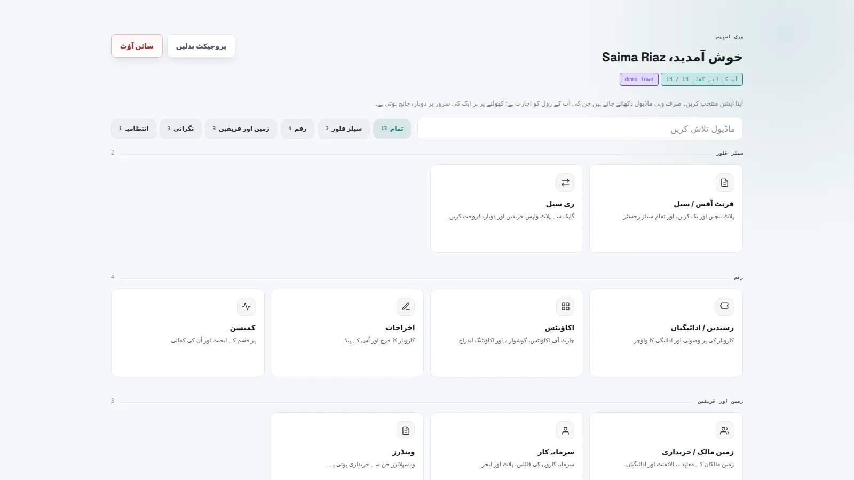Click the users icon on زمین مالک / خریداری card
Image resolution: width=854 pixels, height=480 pixels.
point(724,430)
